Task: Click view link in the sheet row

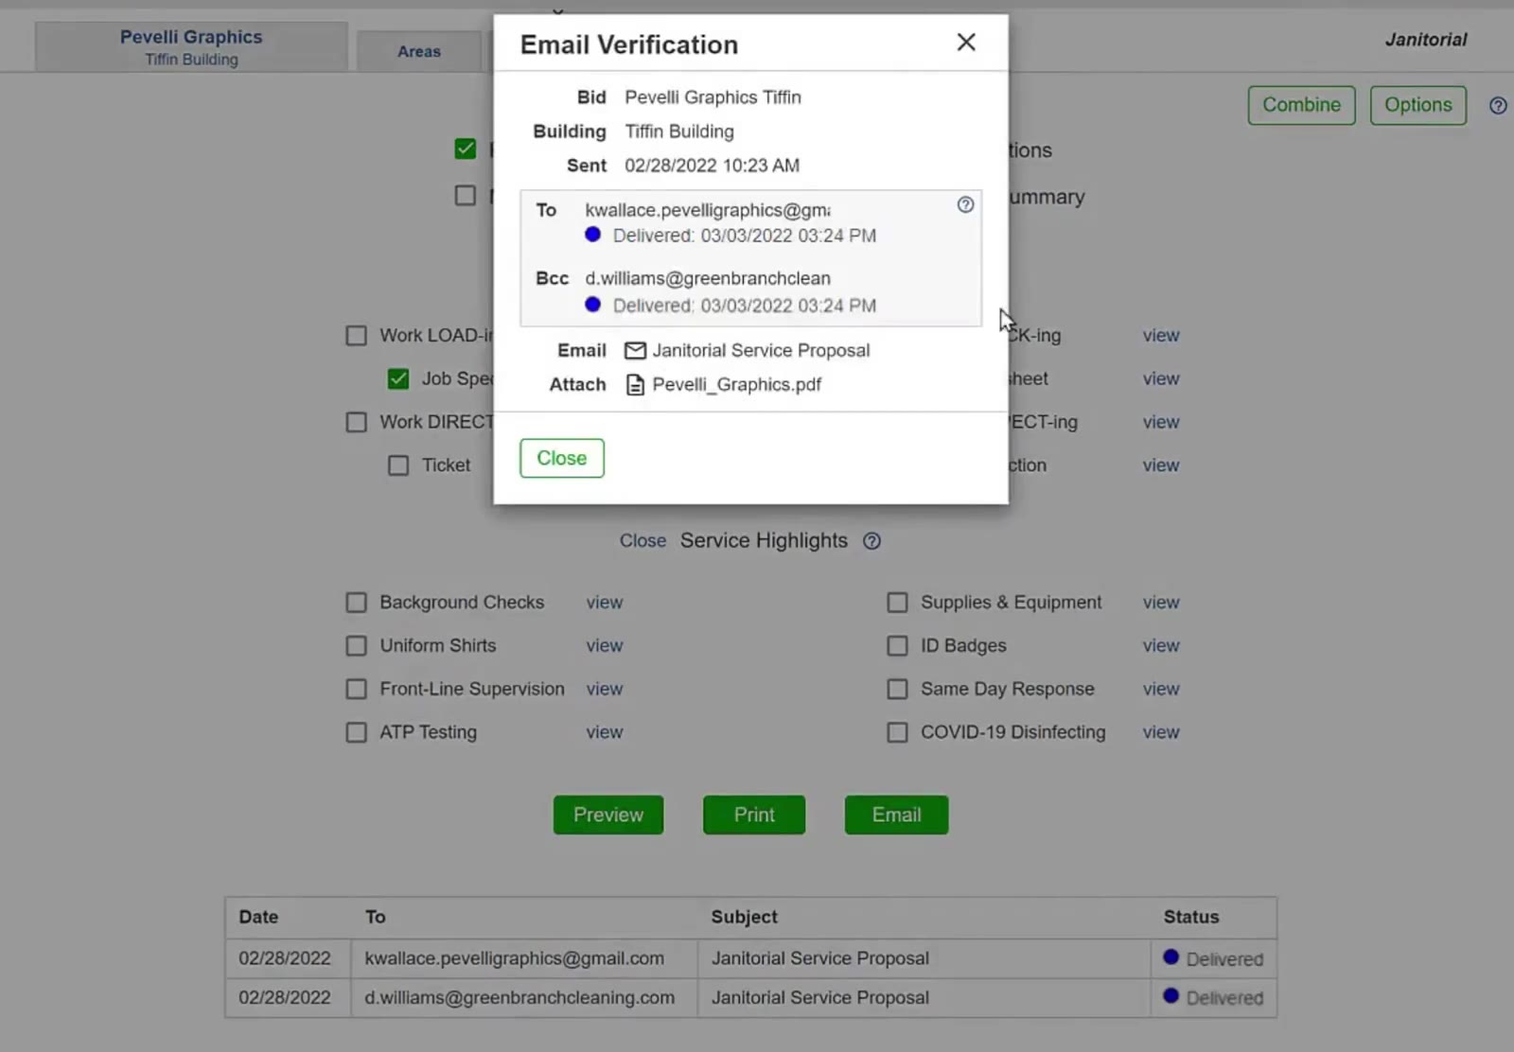Action: click(x=1160, y=379)
